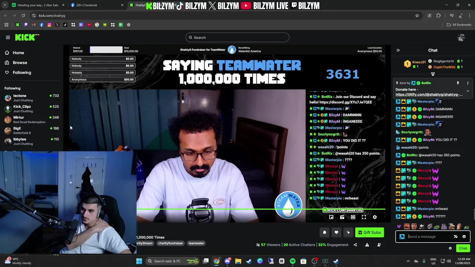Open All Bookmarks folder

459,25
